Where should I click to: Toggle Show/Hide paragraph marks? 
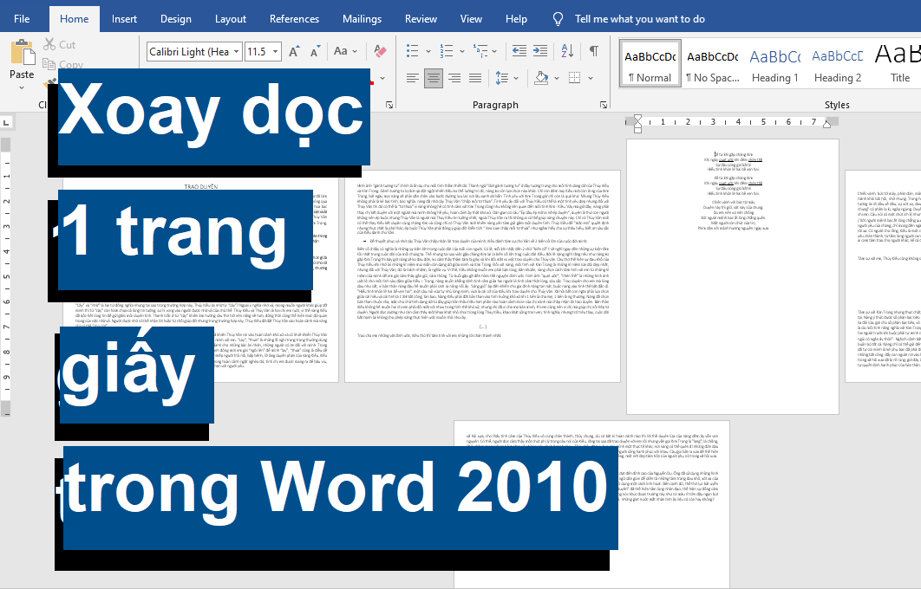tap(594, 50)
